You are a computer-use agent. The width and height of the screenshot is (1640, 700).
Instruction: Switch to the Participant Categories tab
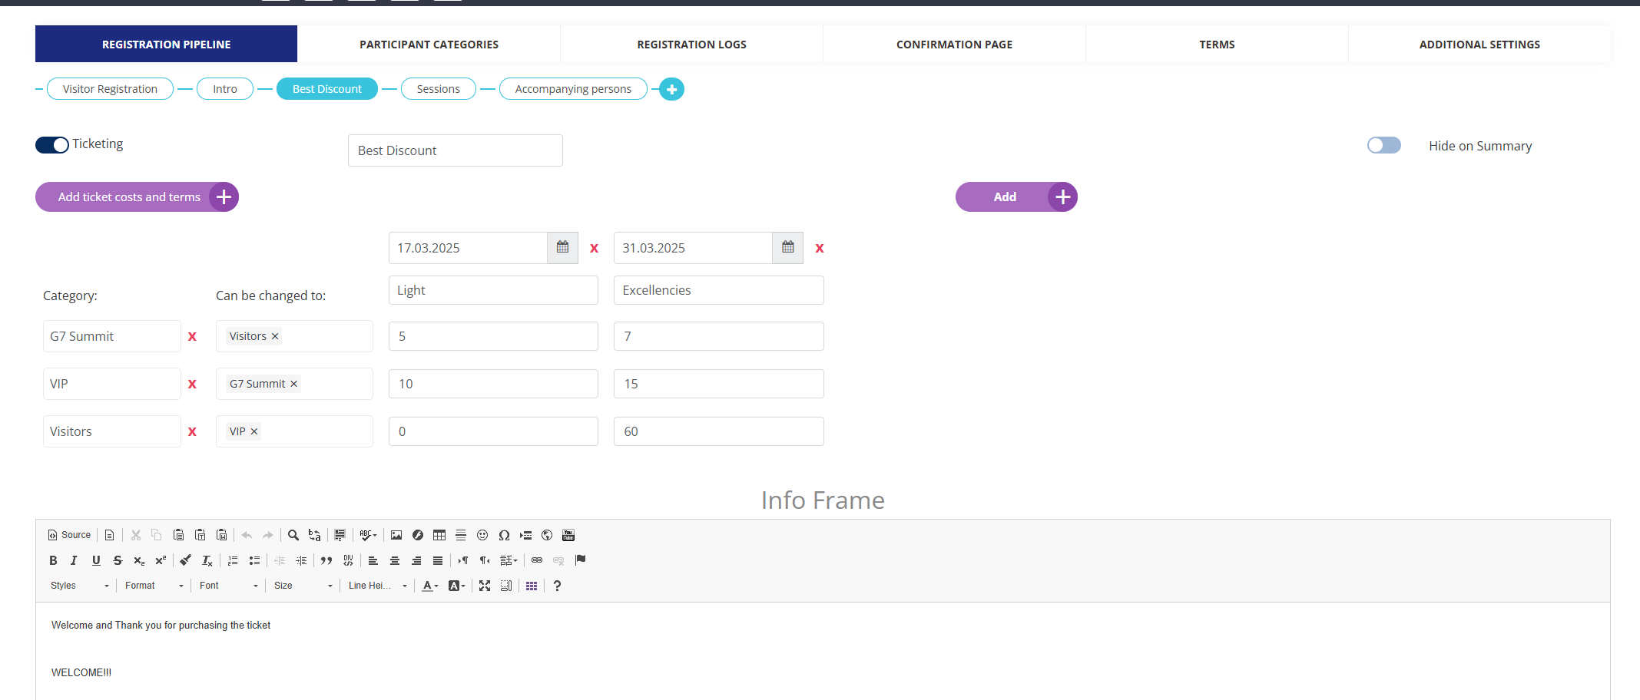(x=429, y=45)
